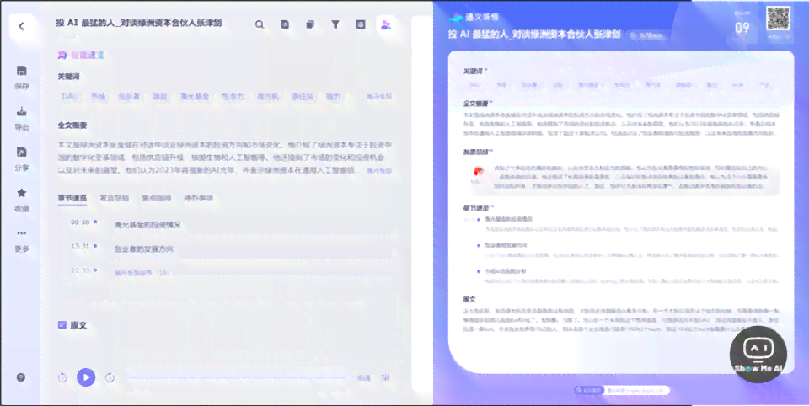Expand keywords with 展开全部 in 关键词 row
Image resolution: width=809 pixels, height=406 pixels.
click(x=379, y=97)
